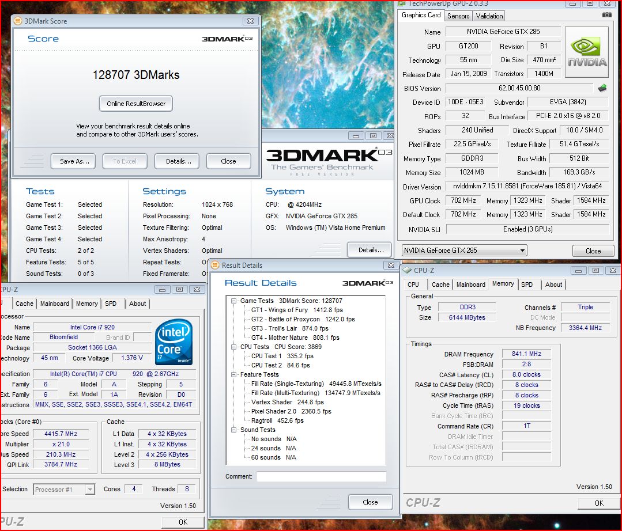Select the CPU Test 2 result row
Image resolution: width=622 pixels, height=531 pixels.
[281, 365]
